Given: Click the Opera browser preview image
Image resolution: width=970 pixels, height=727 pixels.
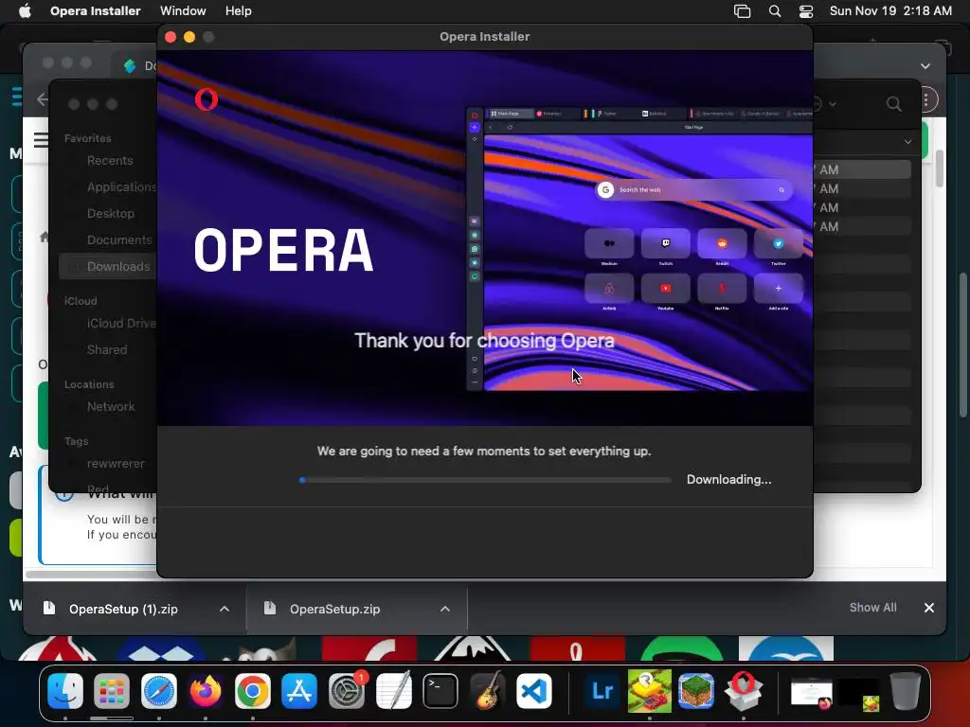Looking at the screenshot, I should tap(639, 249).
